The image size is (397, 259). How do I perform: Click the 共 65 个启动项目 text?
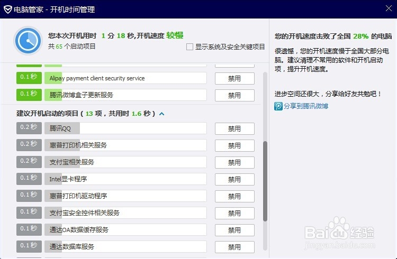(72, 47)
